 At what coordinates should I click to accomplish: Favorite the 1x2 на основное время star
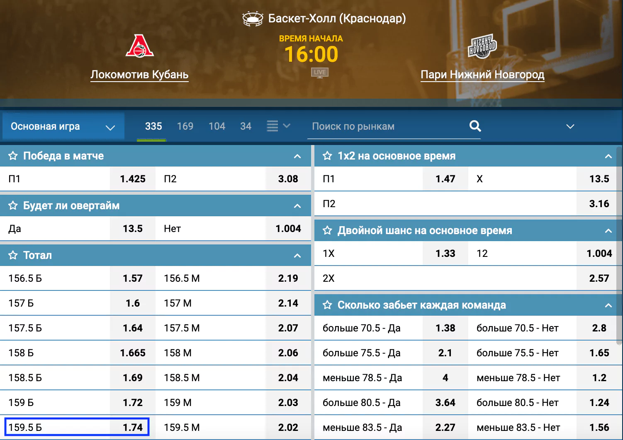(328, 156)
